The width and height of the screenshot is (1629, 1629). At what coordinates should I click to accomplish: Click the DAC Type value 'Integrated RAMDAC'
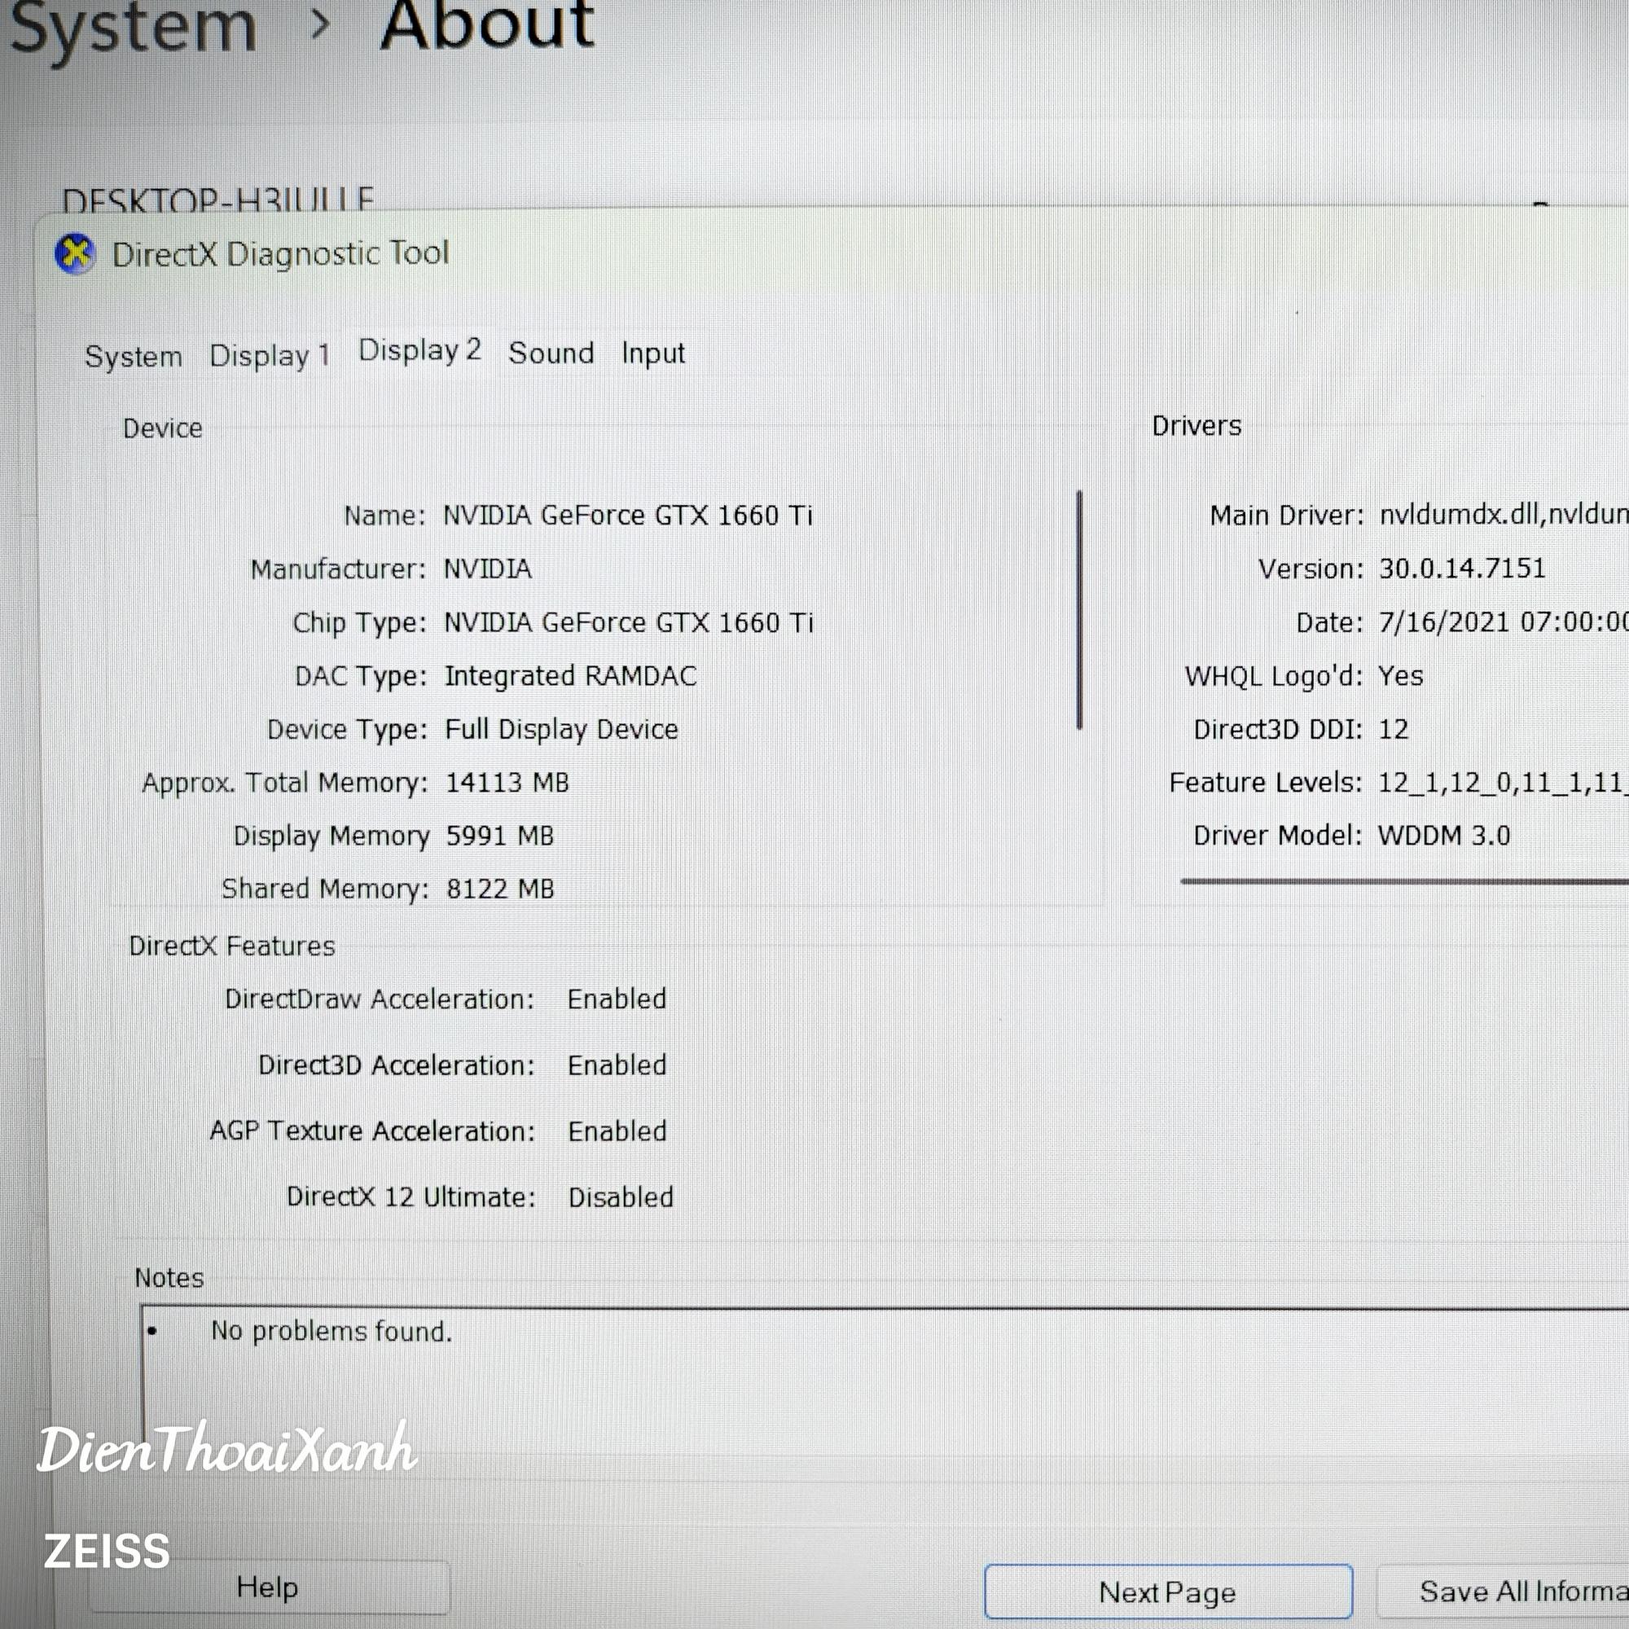(571, 675)
